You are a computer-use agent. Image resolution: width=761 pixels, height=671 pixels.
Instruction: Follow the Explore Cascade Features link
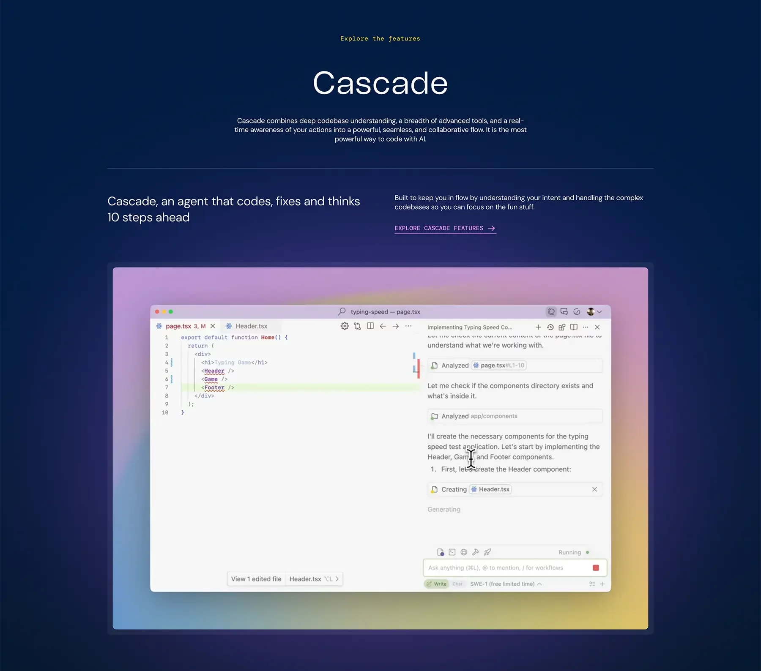[x=445, y=228]
